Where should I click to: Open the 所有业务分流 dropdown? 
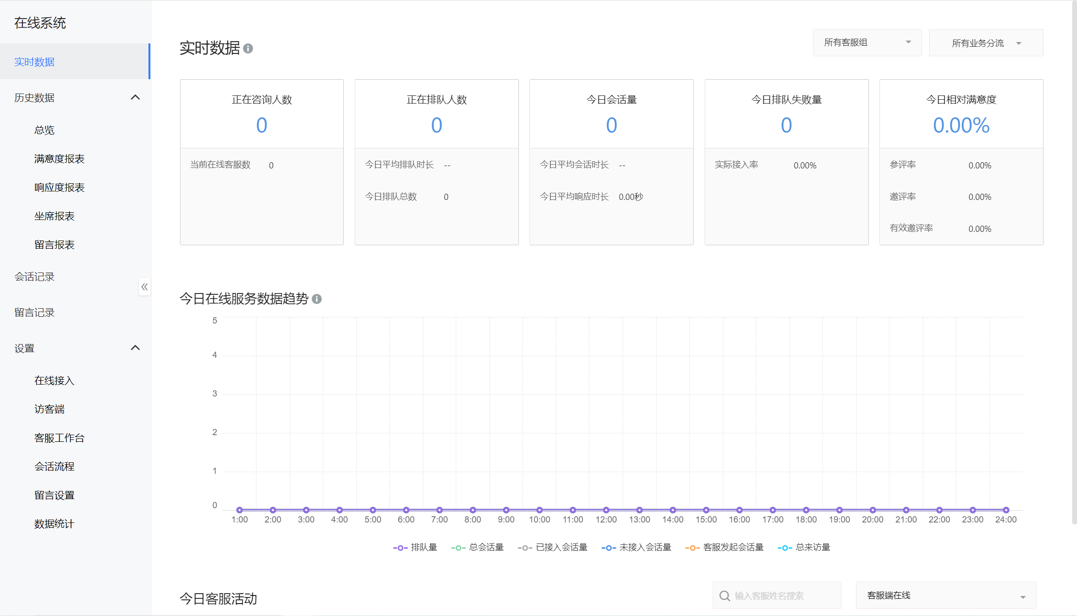click(x=986, y=43)
